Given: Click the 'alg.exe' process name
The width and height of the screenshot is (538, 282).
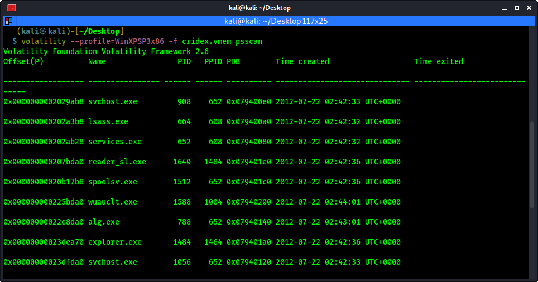Looking at the screenshot, I should pyautogui.click(x=104, y=222).
